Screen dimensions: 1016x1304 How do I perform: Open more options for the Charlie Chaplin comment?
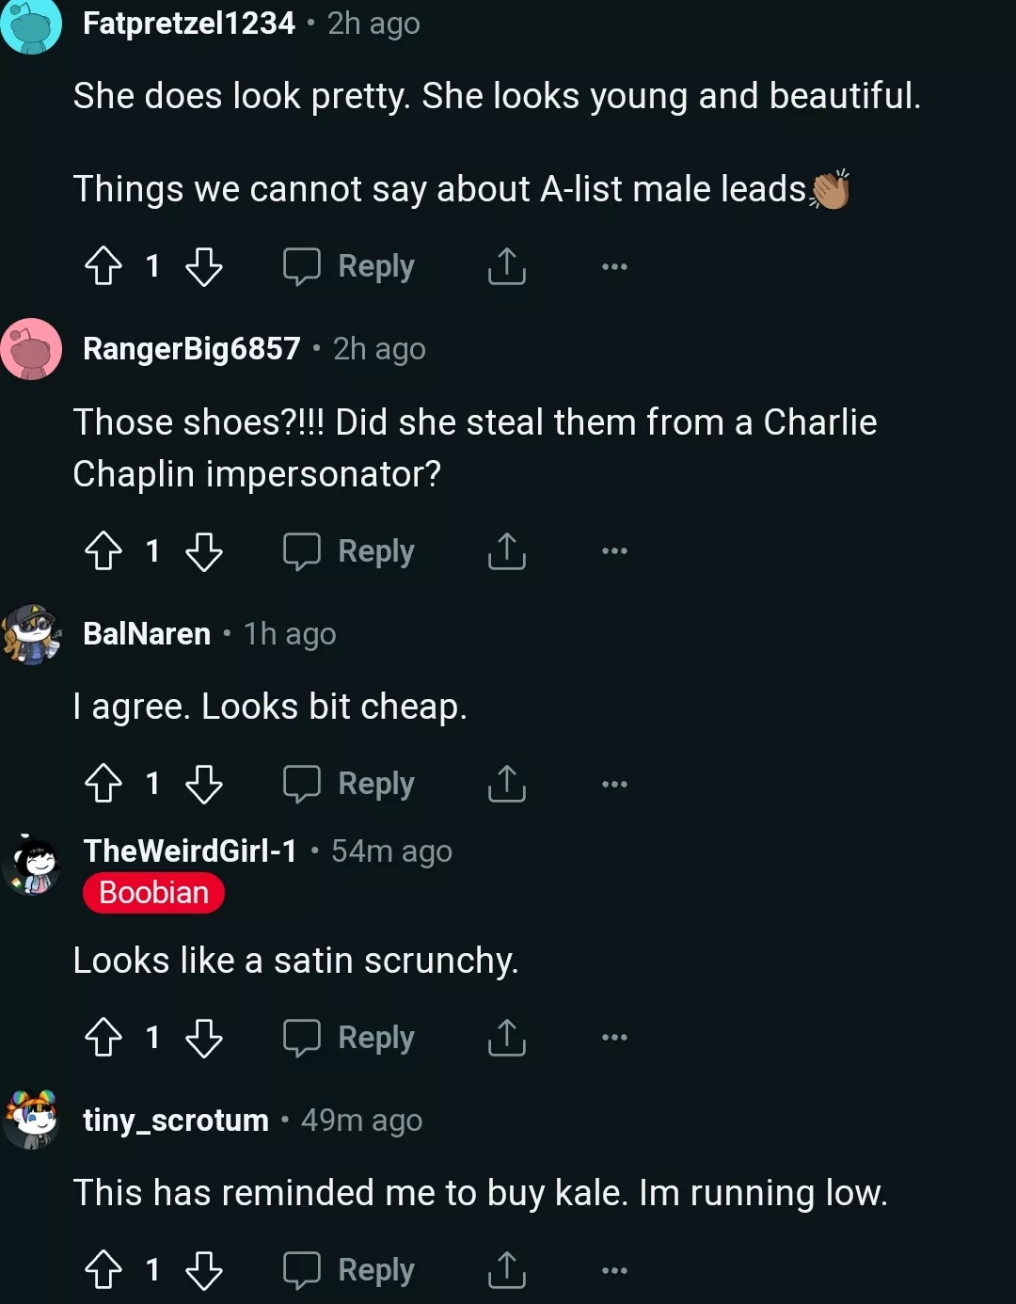(x=612, y=551)
